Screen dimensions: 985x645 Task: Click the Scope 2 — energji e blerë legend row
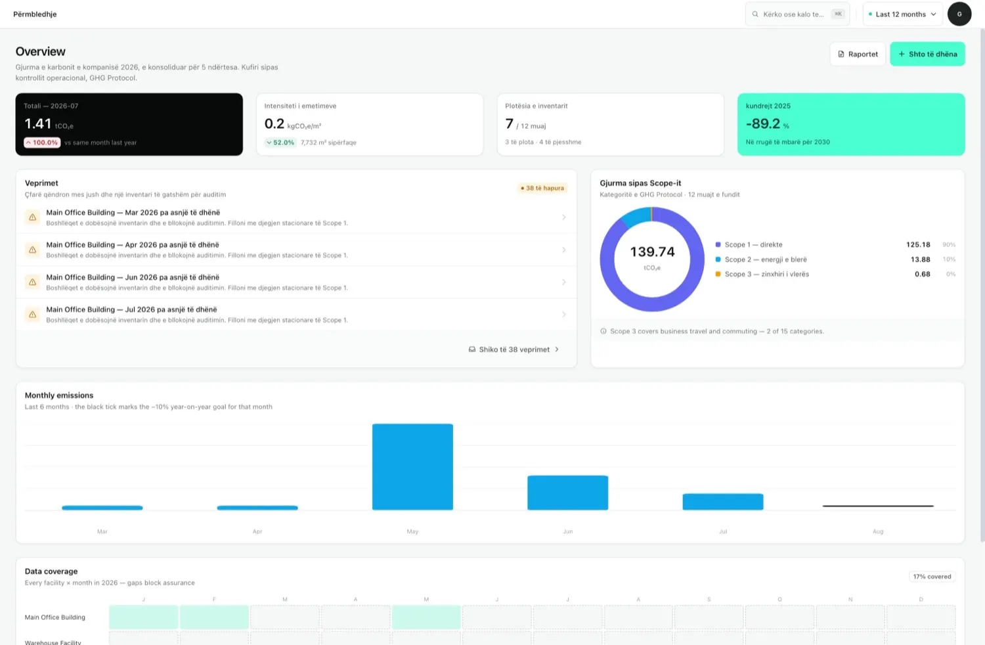(835, 259)
